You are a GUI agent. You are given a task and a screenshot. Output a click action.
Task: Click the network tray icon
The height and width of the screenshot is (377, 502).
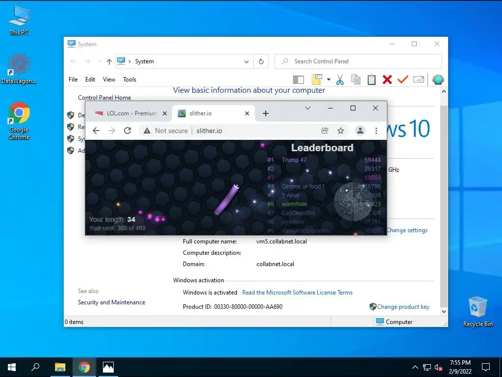(427, 367)
